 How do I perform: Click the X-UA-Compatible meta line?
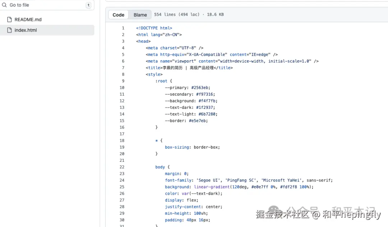(x=212, y=54)
